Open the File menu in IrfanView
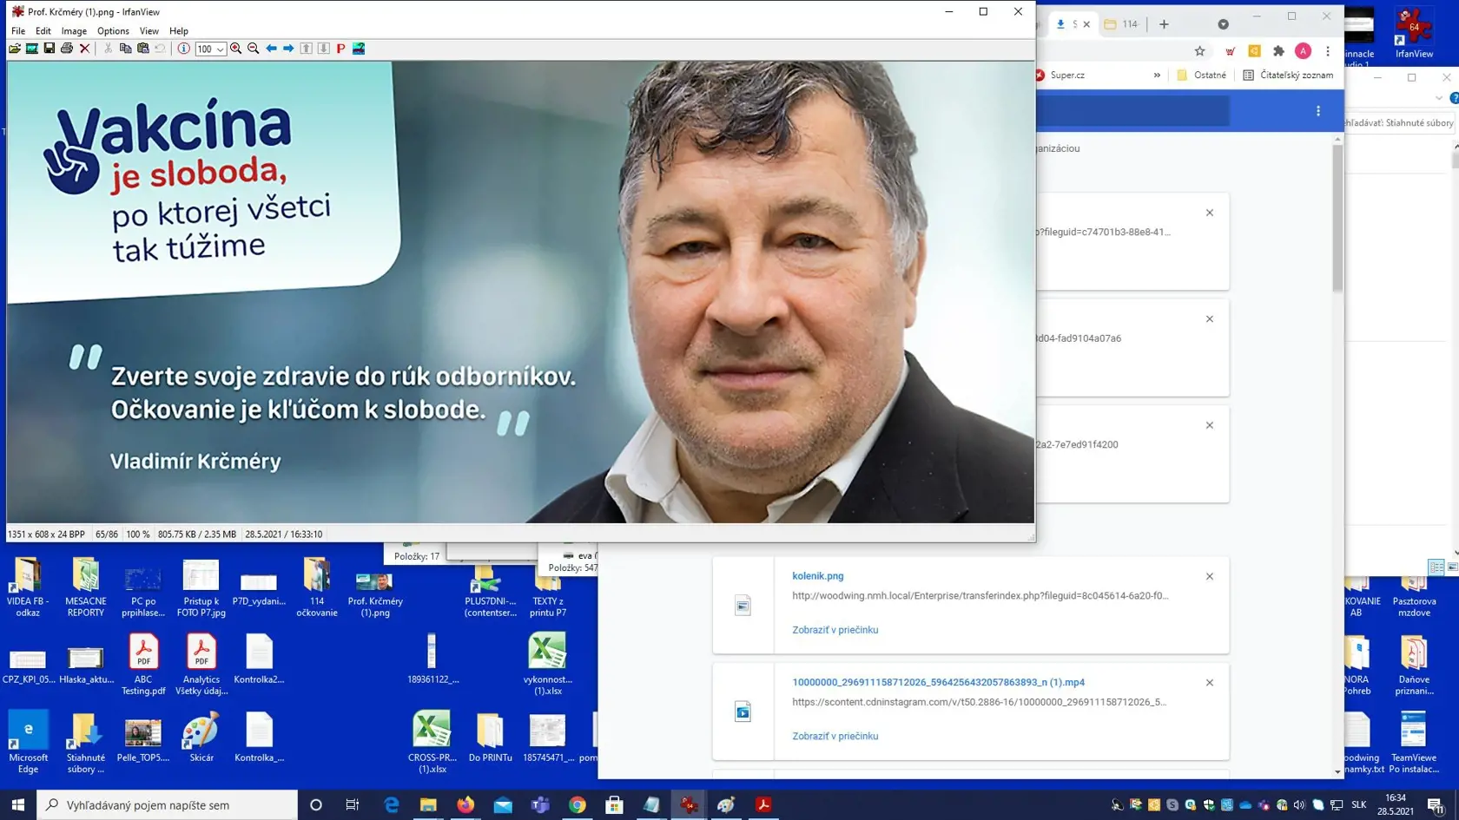The image size is (1459, 820). pyautogui.click(x=18, y=31)
